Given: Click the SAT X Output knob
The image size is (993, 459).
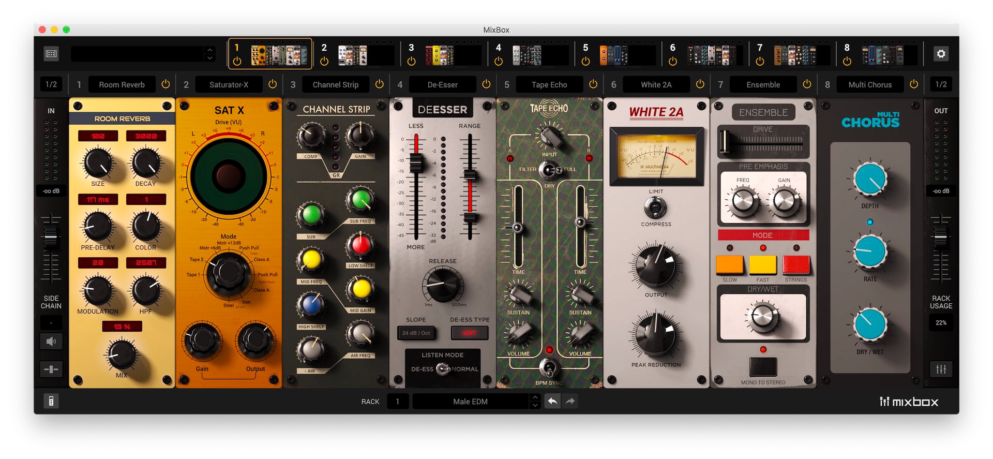Looking at the screenshot, I should [x=255, y=340].
